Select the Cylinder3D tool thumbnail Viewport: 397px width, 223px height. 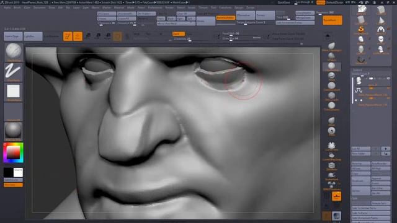tap(361, 20)
